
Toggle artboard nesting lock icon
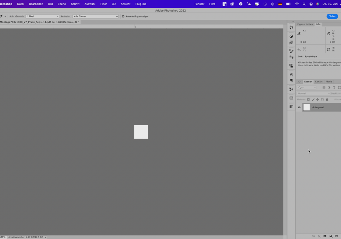322,99
